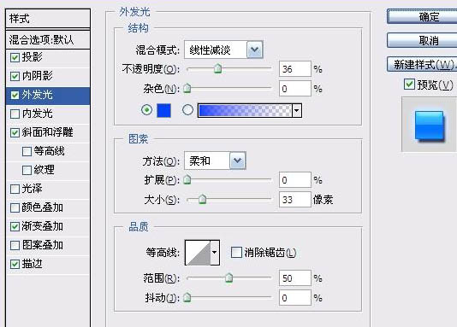
Task: Enable the 消除锯齿 anti-alias checkbox
Action: point(236,253)
